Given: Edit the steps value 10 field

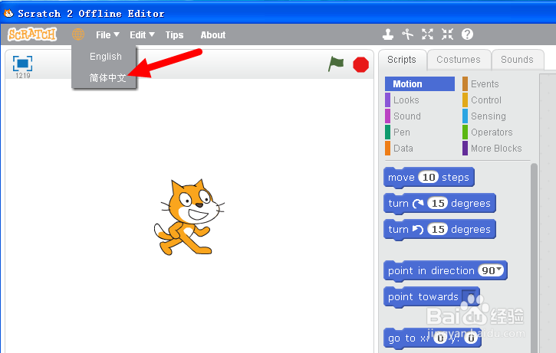Looking at the screenshot, I should point(429,177).
